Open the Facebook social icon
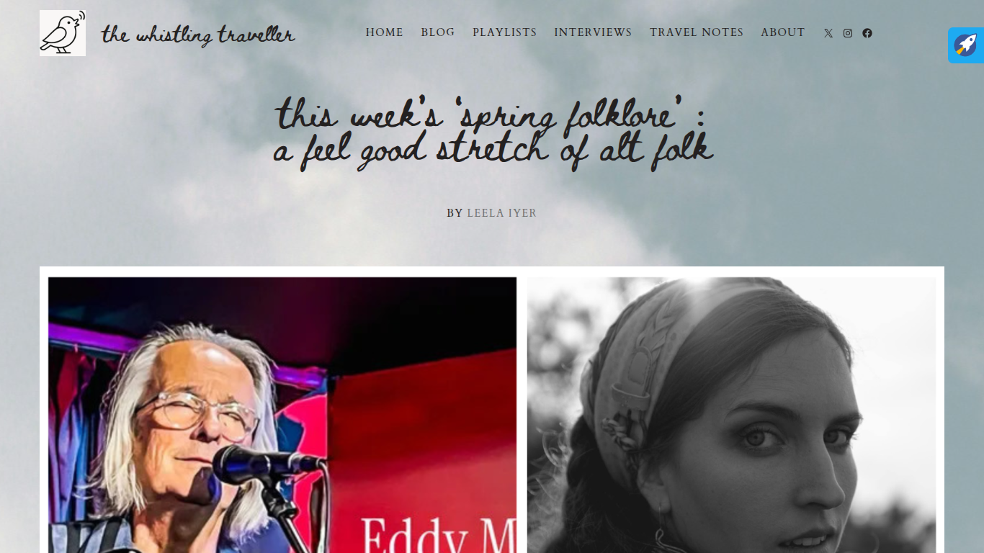This screenshot has height=553, width=984. point(867,33)
